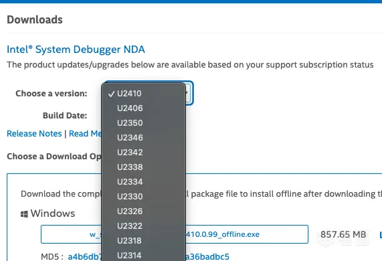
Task: Select U2334 from version list
Action: point(143,182)
